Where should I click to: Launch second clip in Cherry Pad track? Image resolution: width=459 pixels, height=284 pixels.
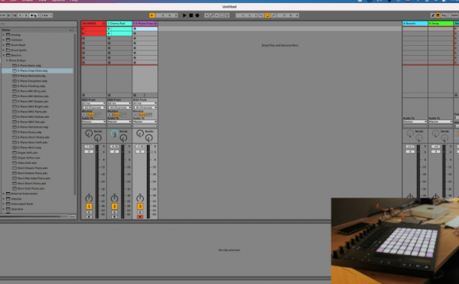(x=119, y=34)
